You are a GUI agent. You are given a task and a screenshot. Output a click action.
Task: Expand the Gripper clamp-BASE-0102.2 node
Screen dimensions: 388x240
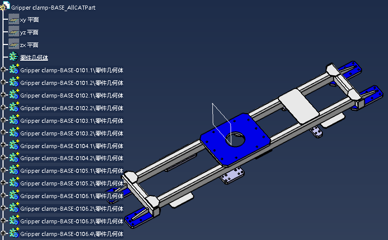3,108
